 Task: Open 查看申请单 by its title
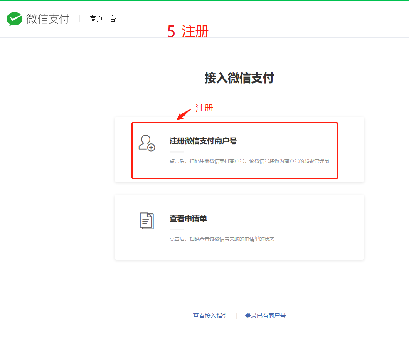(x=188, y=219)
